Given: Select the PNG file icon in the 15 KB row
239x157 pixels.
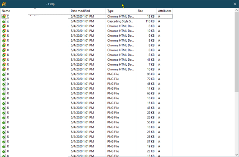Looking at the screenshot, I should (4, 103).
